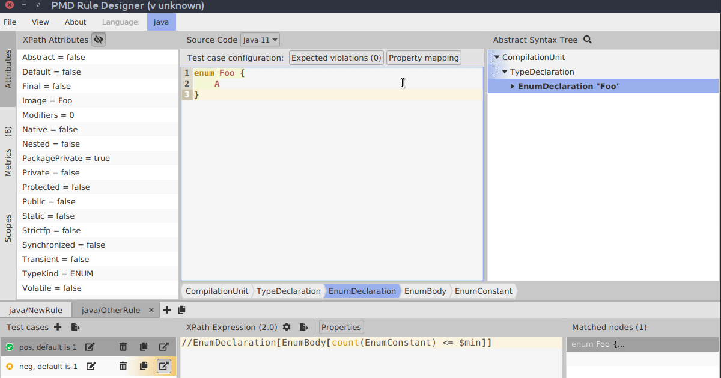Collapse the TypeDeclaration tree node
The width and height of the screenshot is (721, 378).
(505, 72)
